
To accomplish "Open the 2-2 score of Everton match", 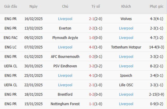I will point(92,28).
